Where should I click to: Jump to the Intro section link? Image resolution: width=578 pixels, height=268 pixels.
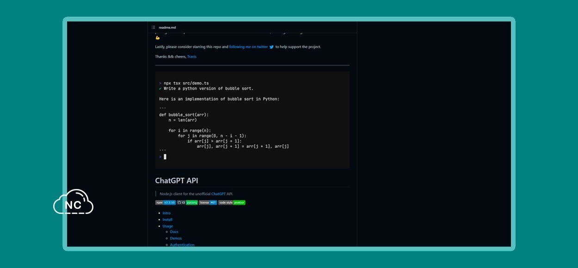coord(166,213)
